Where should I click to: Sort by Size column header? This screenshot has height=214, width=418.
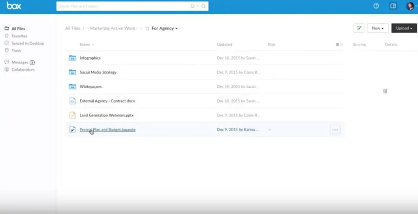[x=271, y=45]
